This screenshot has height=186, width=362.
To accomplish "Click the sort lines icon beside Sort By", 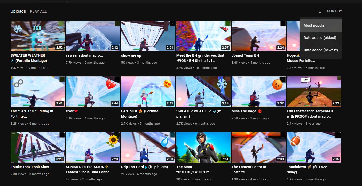I will [321, 11].
